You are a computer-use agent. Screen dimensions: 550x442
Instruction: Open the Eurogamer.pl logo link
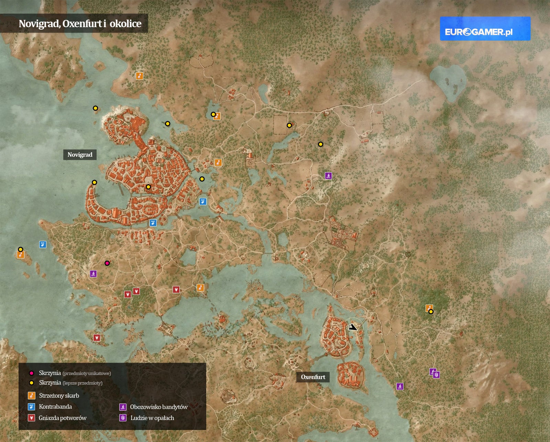485,29
